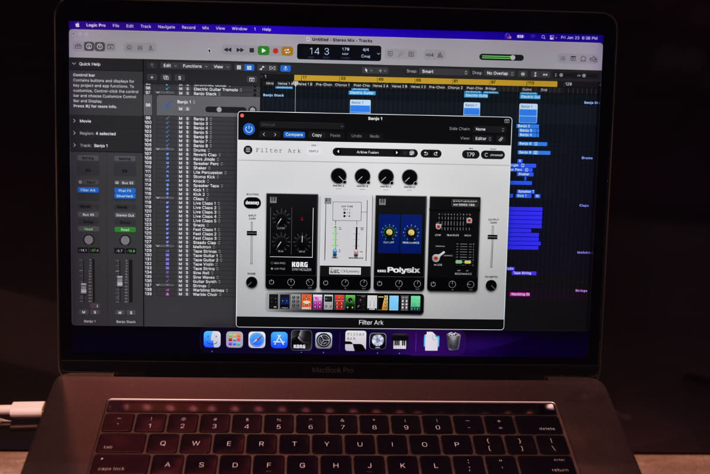The height and width of the screenshot is (474, 710).
Task: Solo the Banjo 1 track
Action: 188,109
